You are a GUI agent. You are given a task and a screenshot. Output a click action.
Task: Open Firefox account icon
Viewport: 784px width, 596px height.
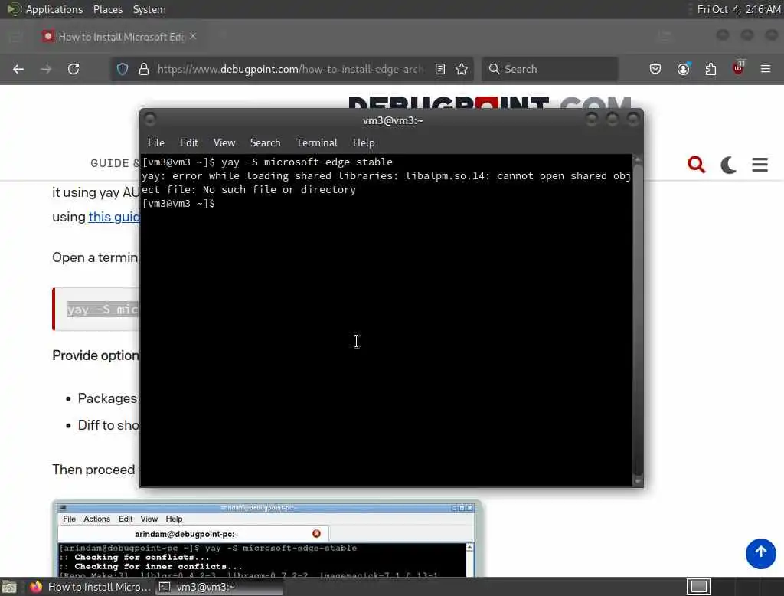(683, 69)
